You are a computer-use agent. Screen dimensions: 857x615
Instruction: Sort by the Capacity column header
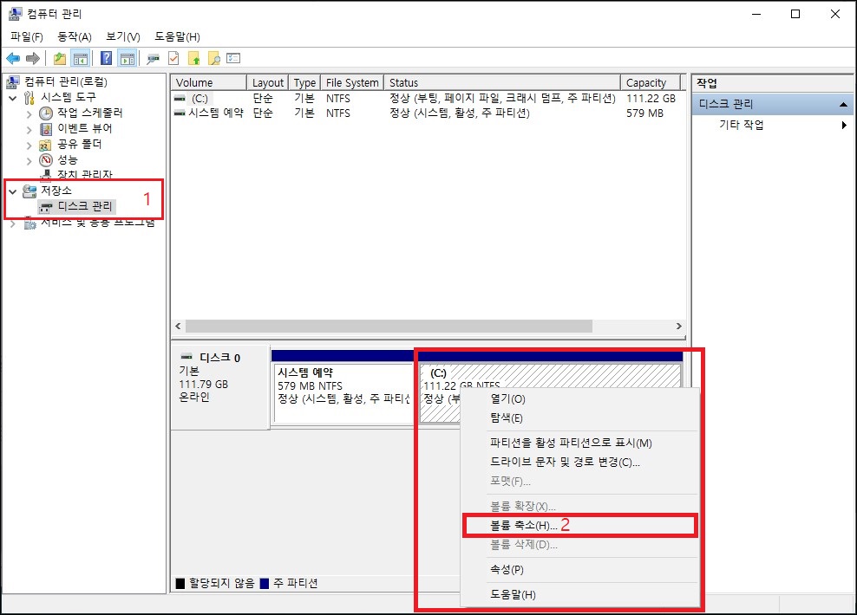click(651, 82)
